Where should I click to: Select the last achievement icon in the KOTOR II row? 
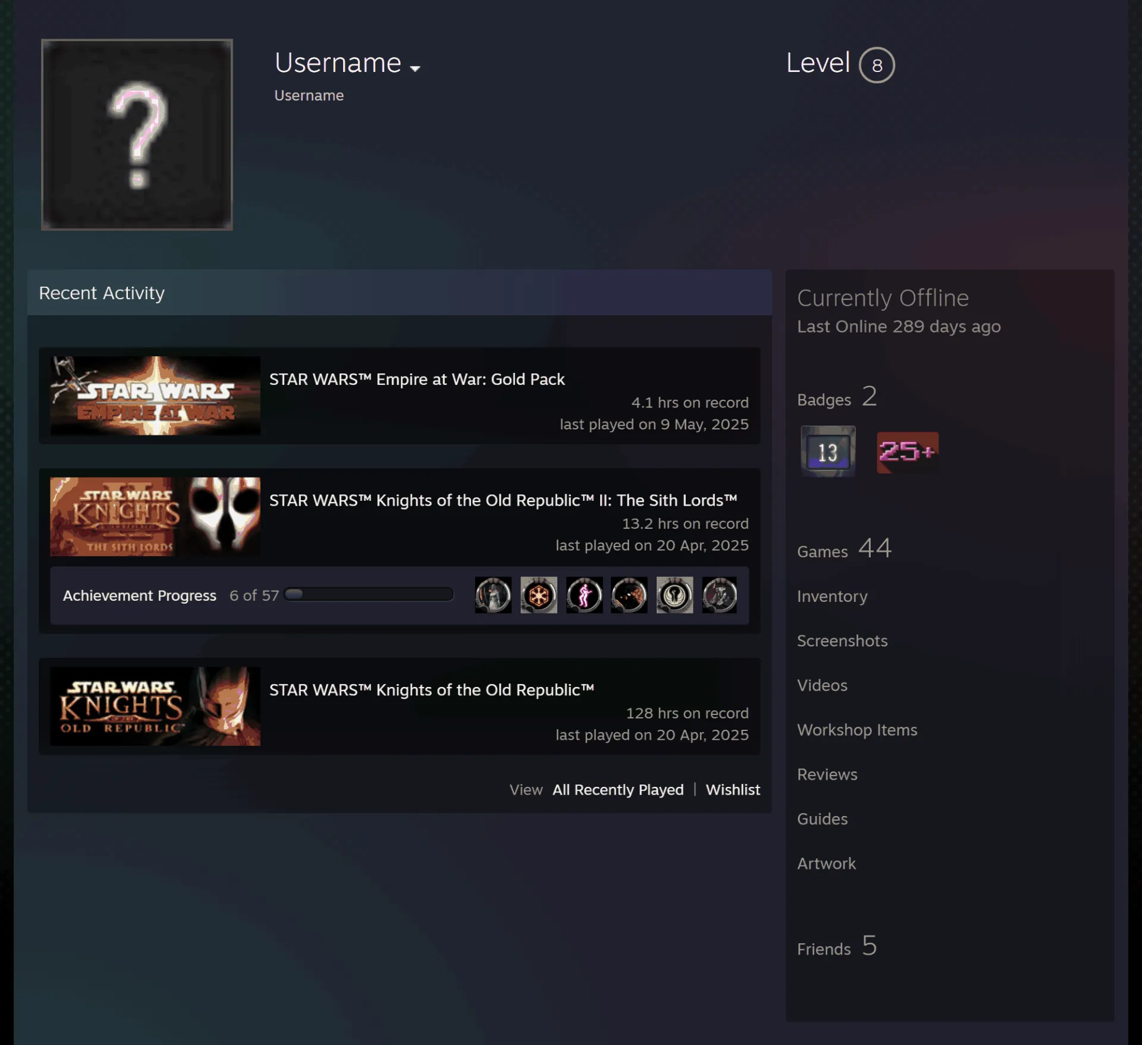(720, 595)
